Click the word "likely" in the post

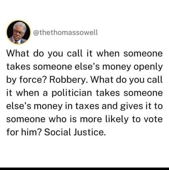click(117, 120)
